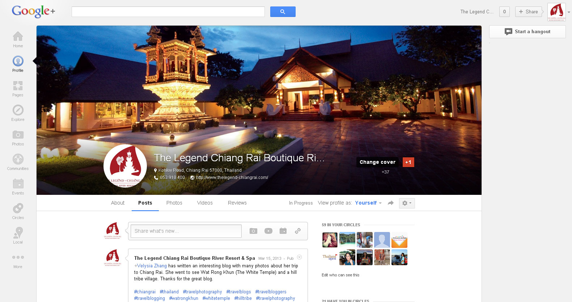Open the Pages sidebar icon
The width and height of the screenshot is (572, 302).
click(x=18, y=86)
